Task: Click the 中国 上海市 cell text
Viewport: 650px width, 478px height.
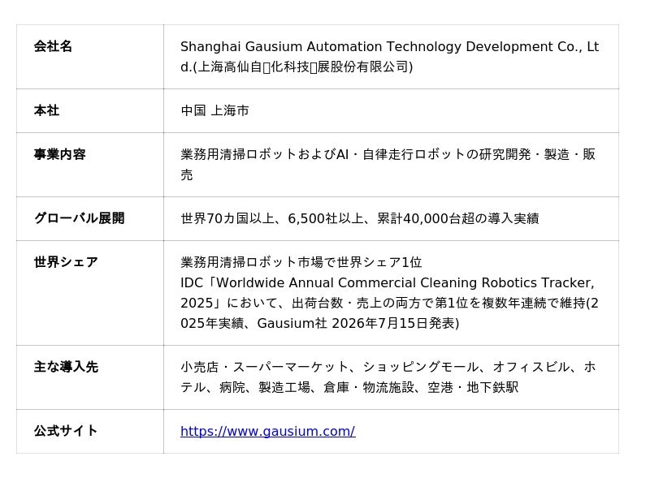Action: point(214,110)
